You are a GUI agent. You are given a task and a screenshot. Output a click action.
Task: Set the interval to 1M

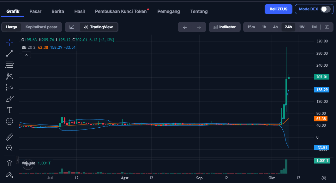coord(314,27)
